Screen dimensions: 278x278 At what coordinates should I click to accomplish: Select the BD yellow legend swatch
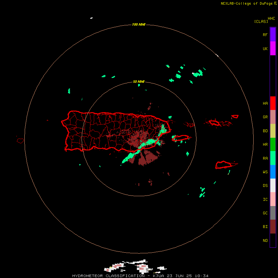point(273,131)
